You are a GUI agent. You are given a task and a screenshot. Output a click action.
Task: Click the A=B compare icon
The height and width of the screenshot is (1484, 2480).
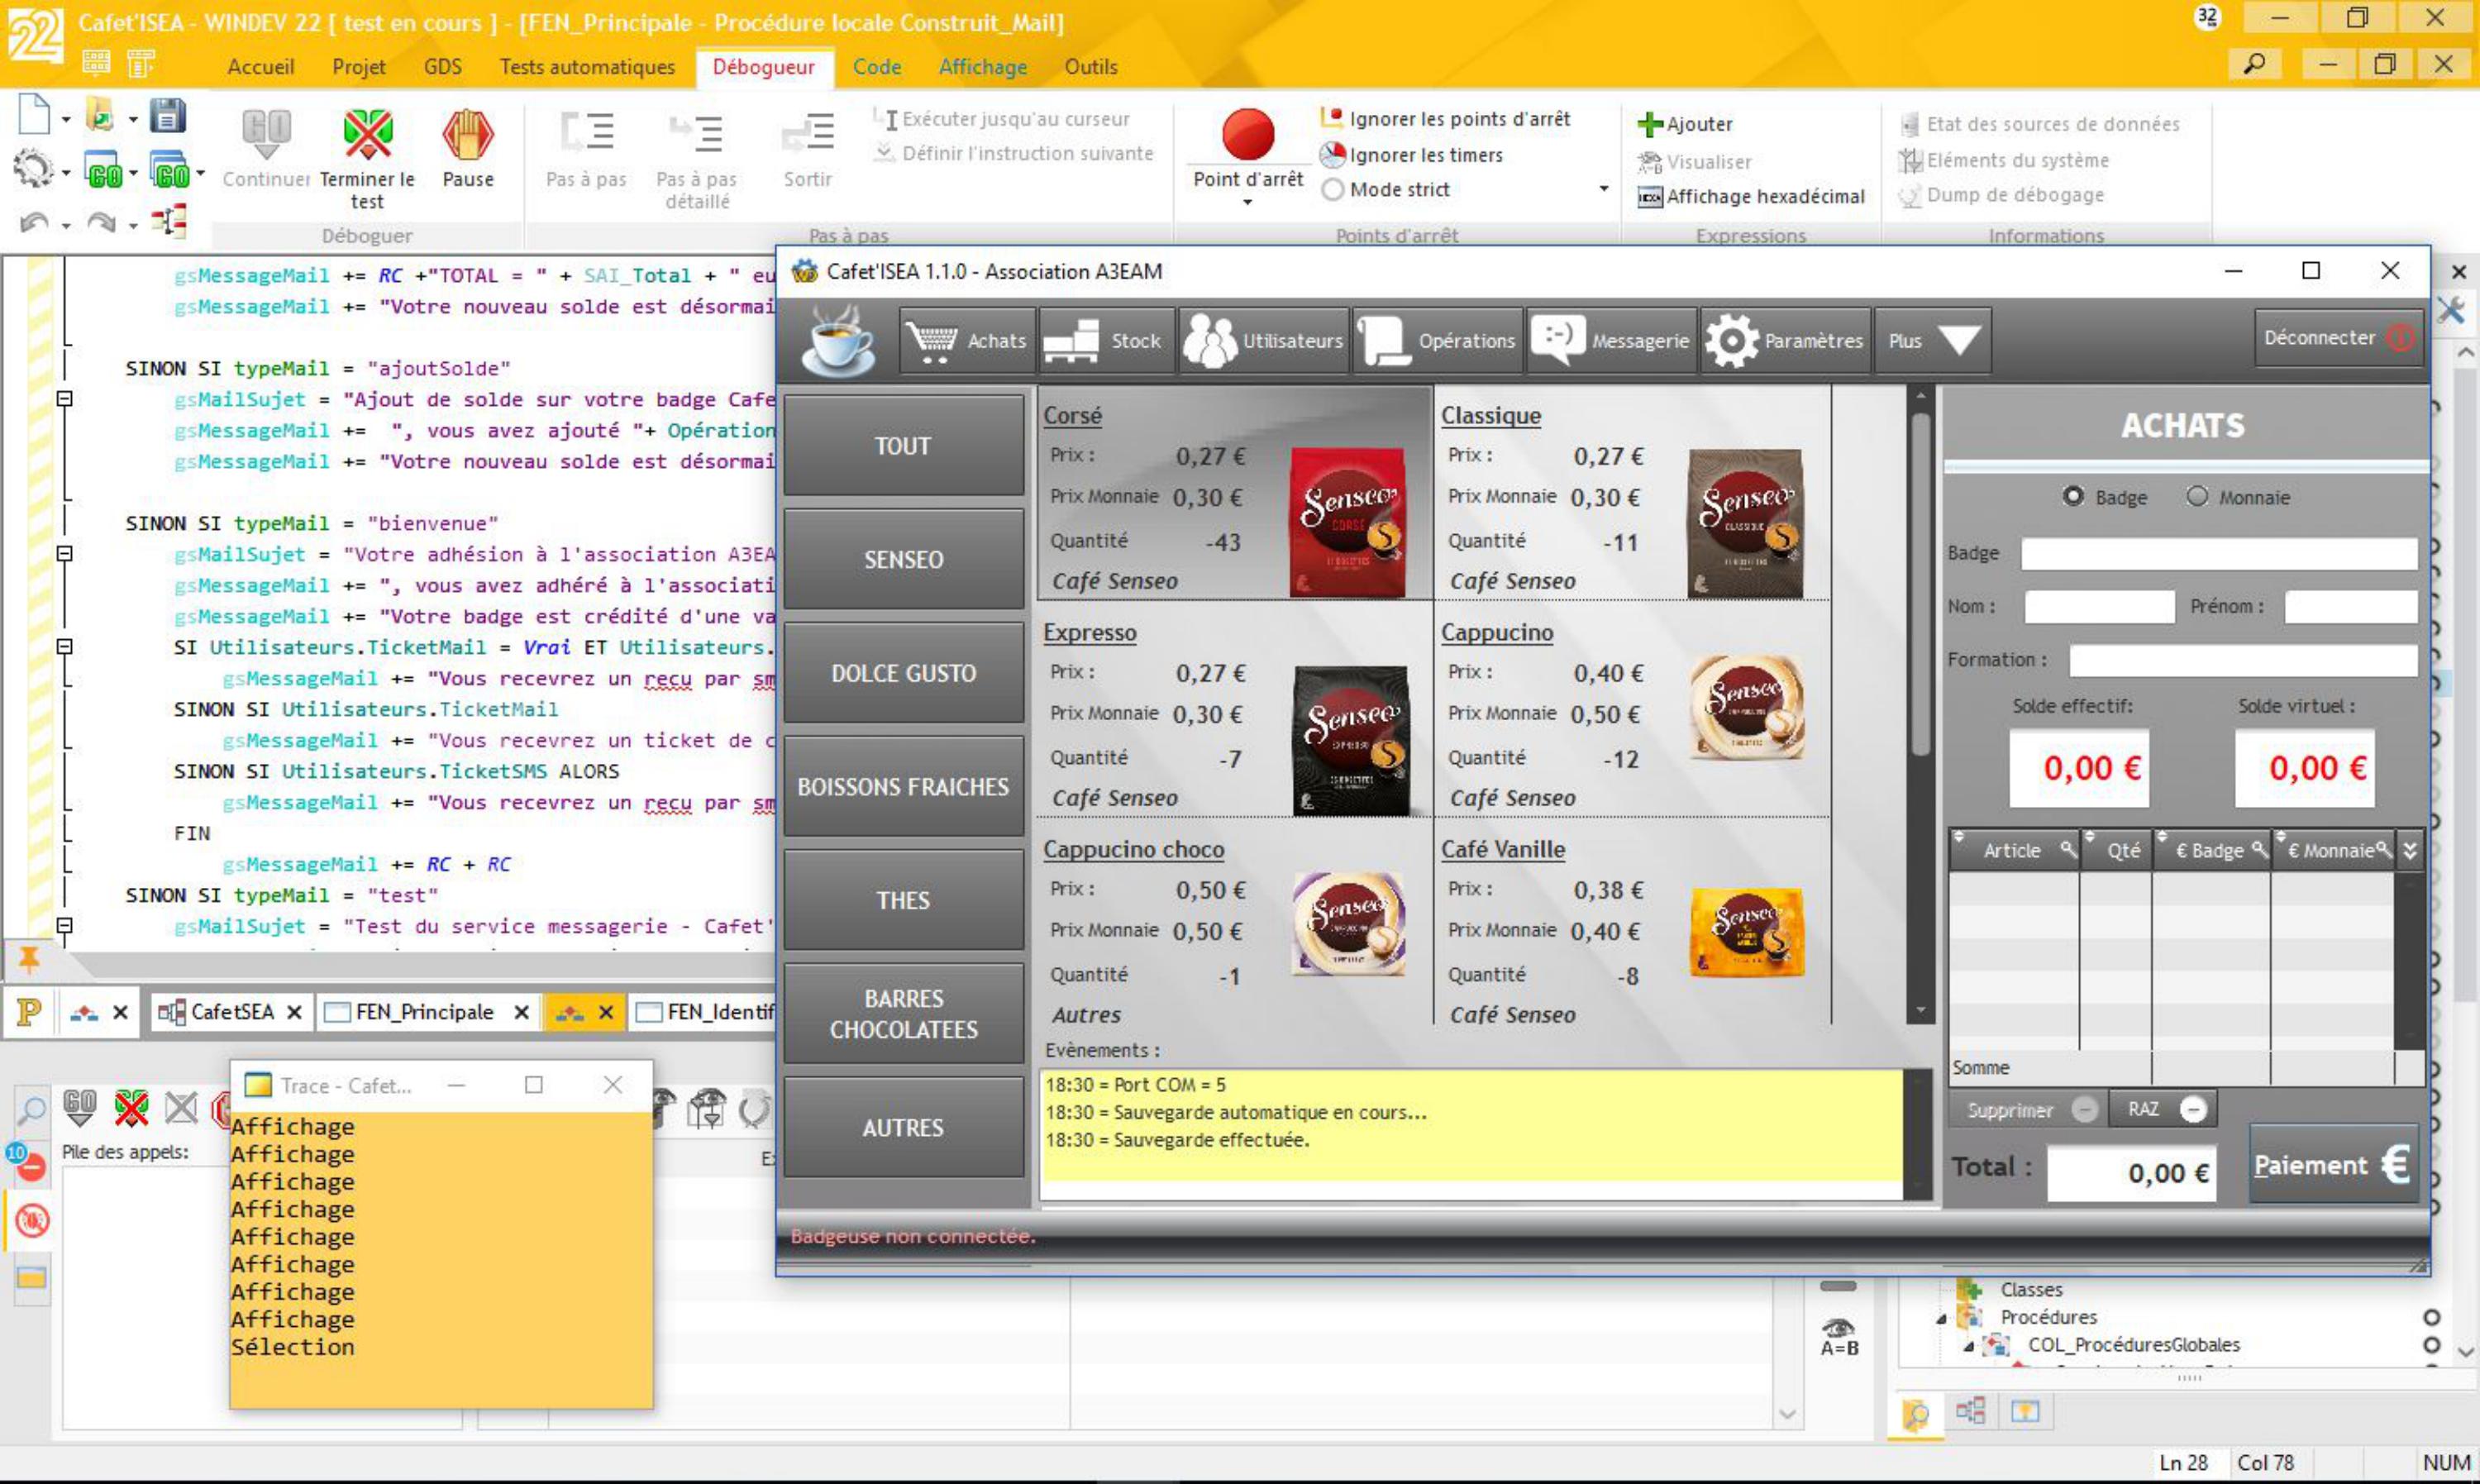1839,1337
